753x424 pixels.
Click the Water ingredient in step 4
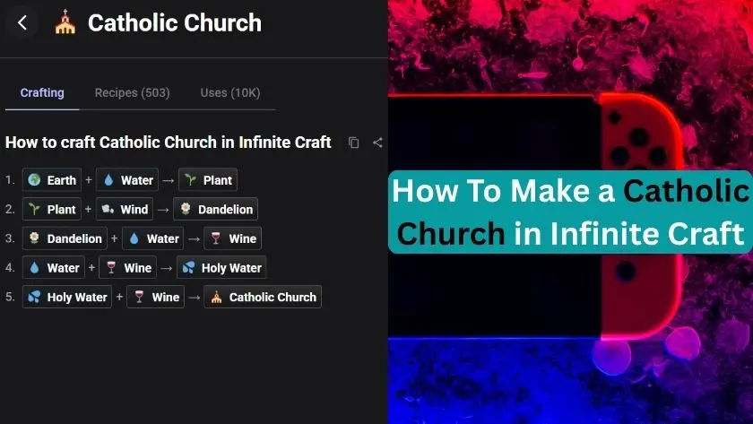[54, 268]
